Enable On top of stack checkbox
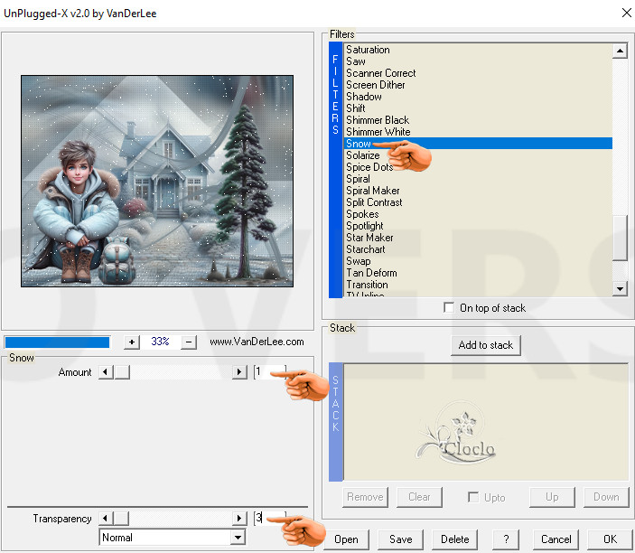Screen dimensions: 635x553 pyautogui.click(x=449, y=308)
